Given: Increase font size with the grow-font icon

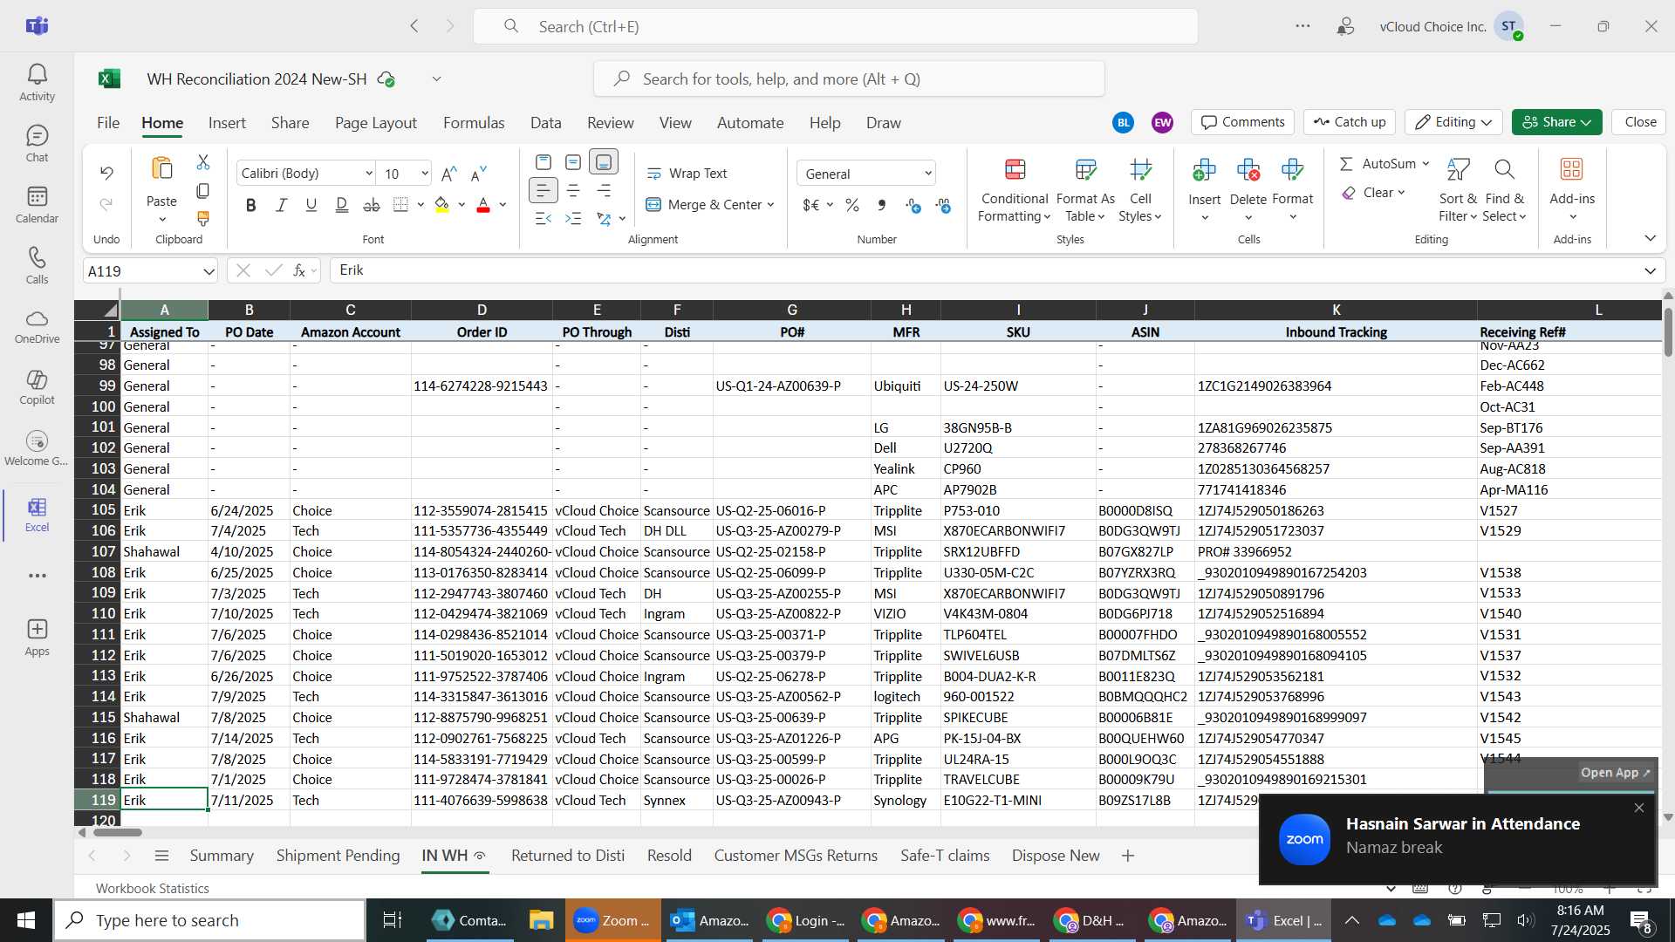Looking at the screenshot, I should tap(449, 174).
